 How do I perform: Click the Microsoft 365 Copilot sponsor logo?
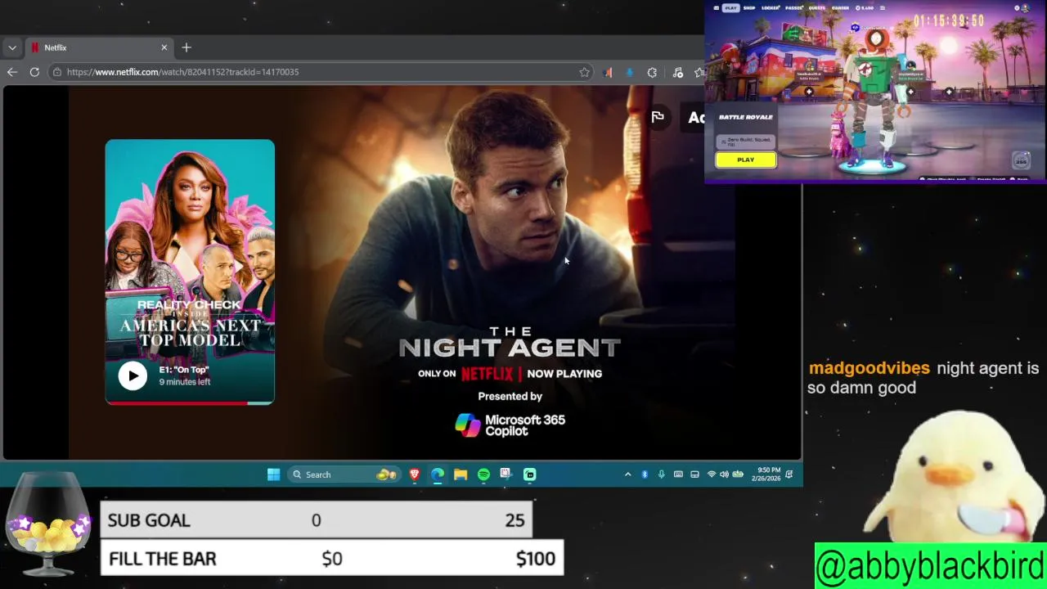point(510,425)
